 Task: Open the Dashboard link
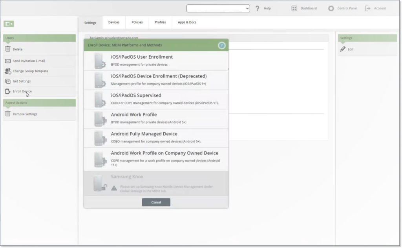point(309,9)
